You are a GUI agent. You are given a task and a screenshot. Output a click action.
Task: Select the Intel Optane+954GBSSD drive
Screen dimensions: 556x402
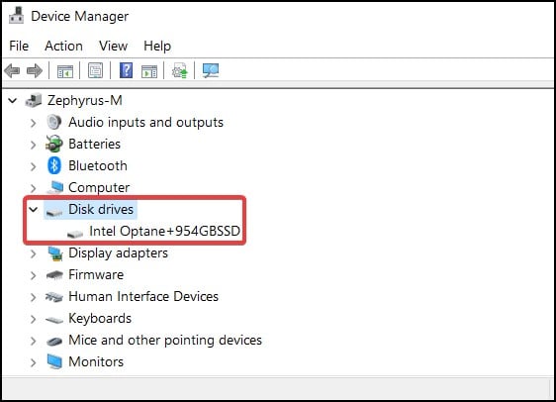(x=165, y=231)
